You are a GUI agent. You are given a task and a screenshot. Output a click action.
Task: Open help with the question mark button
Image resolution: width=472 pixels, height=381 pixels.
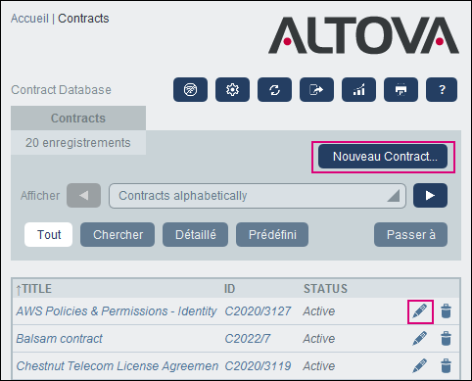point(442,89)
